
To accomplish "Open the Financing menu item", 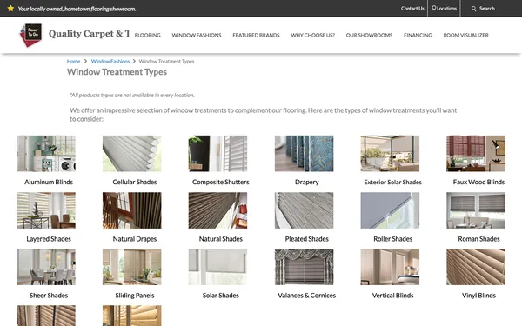I will click(x=418, y=35).
